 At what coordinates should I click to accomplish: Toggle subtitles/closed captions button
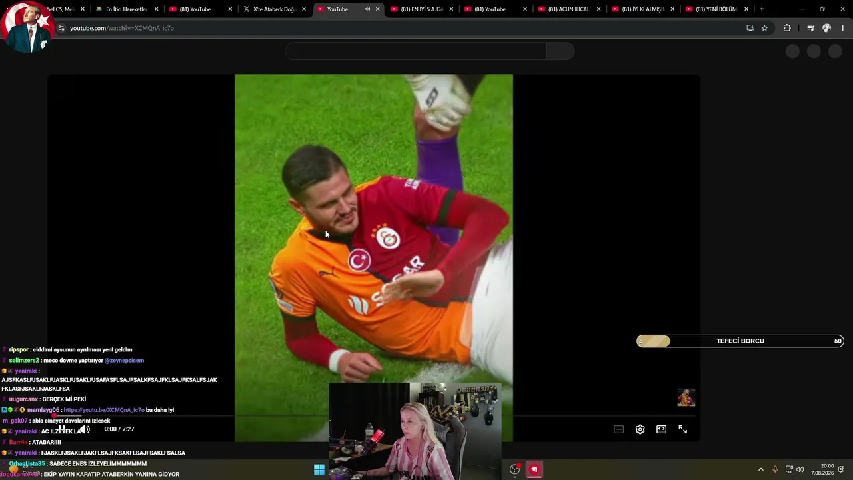618,429
